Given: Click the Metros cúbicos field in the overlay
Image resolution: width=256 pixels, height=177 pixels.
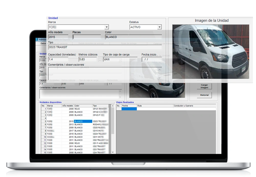Looking at the screenshot, I should (x=88, y=60).
